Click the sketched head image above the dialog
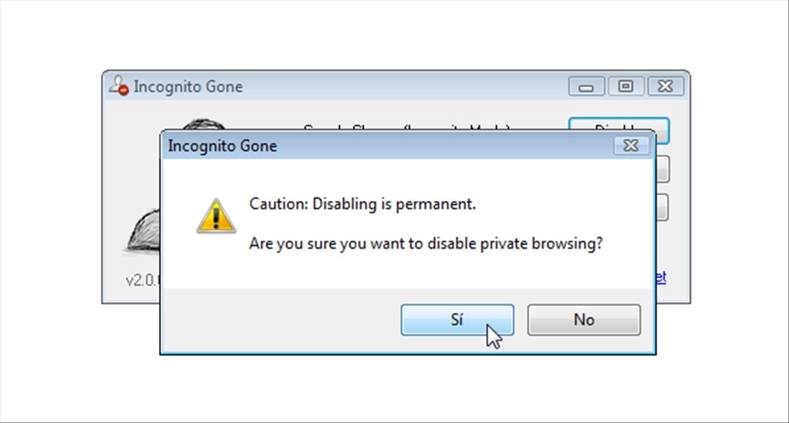 [204, 124]
